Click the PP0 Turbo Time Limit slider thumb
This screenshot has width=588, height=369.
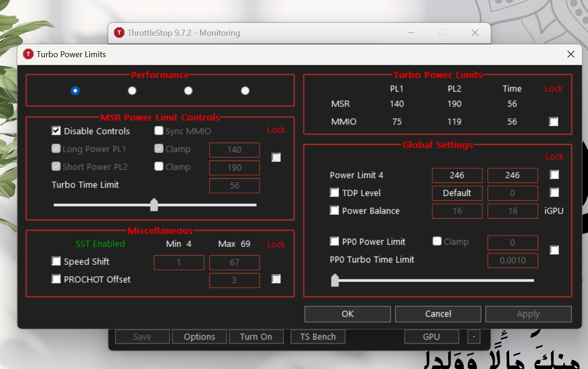(335, 280)
